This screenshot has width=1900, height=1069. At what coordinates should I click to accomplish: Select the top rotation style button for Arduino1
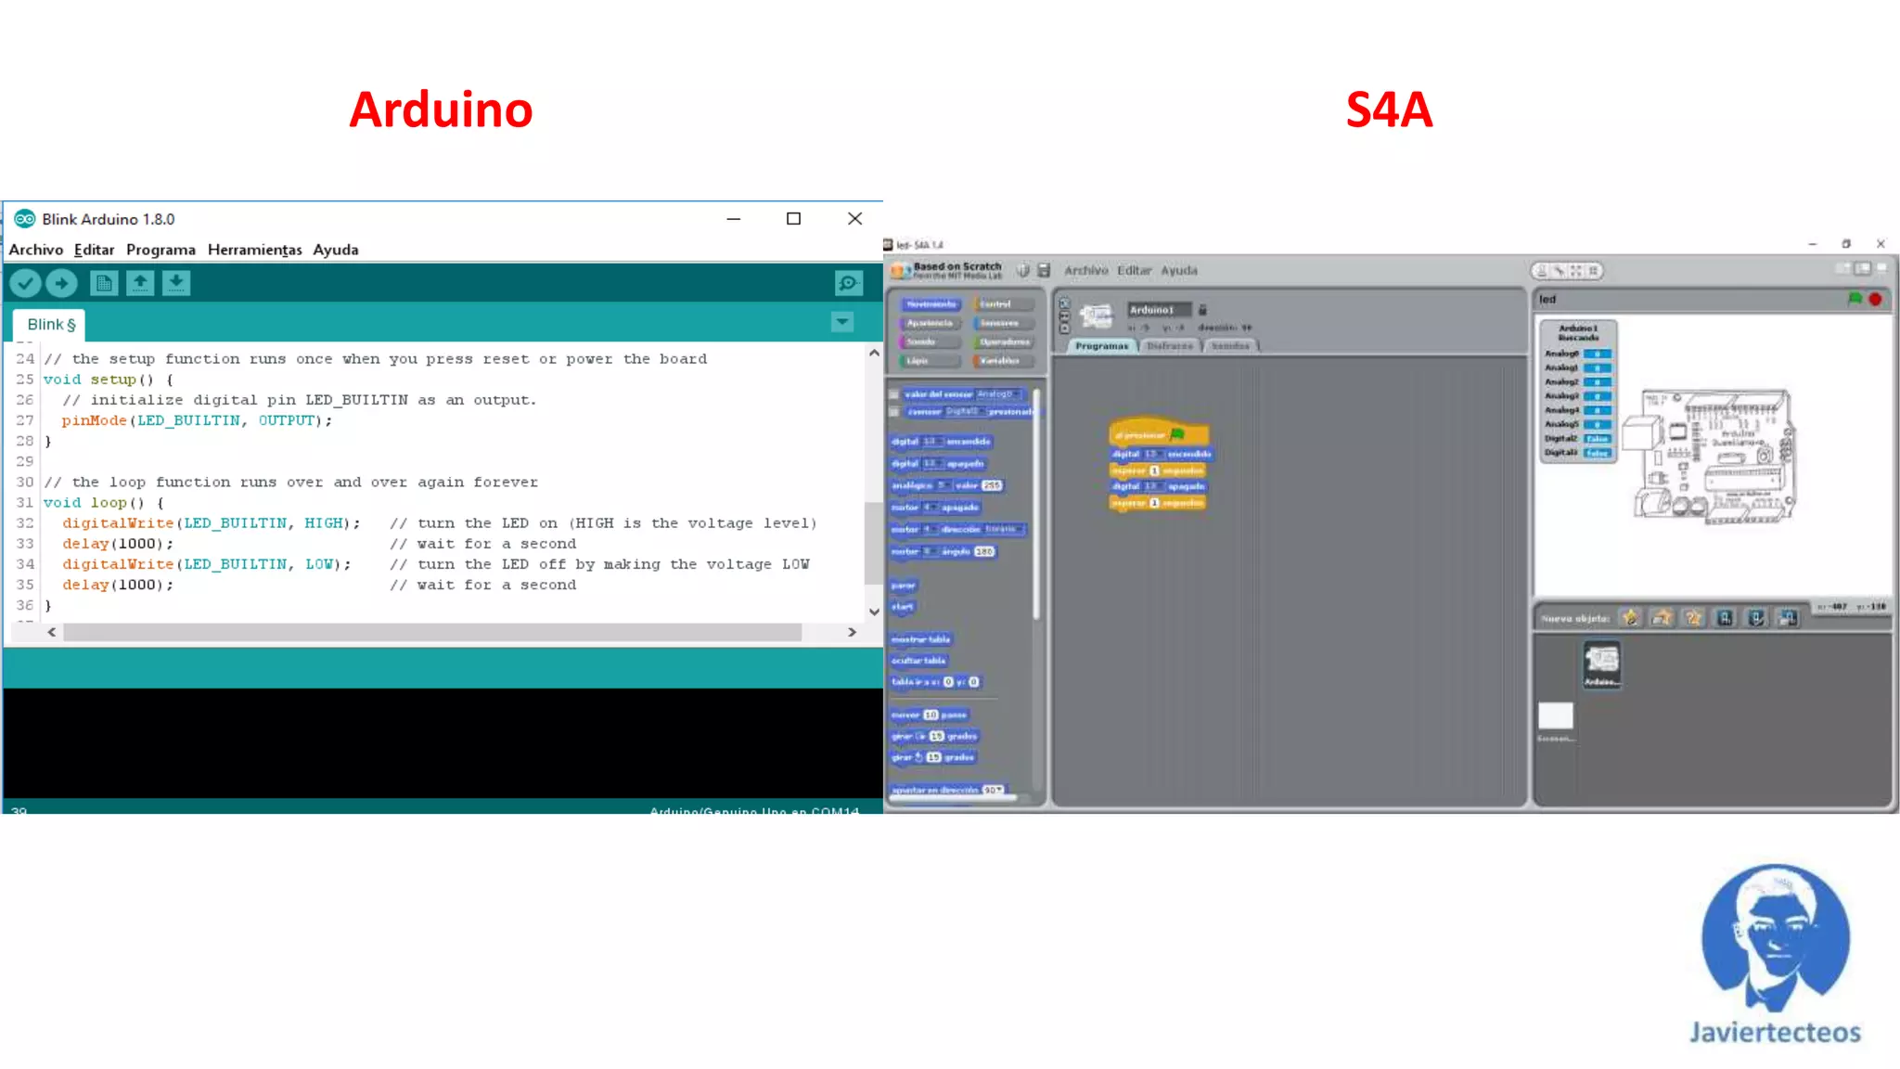tap(1064, 303)
